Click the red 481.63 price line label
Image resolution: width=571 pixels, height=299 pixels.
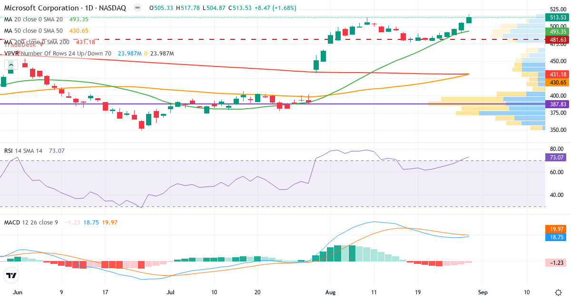tap(557, 39)
